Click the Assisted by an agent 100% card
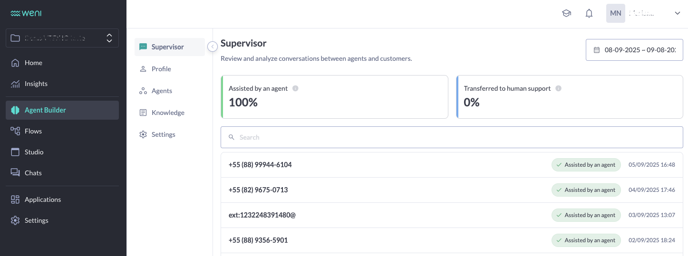Screen dimensions: 688x256 (334, 97)
